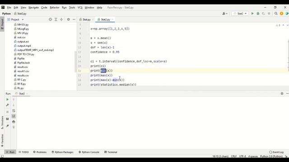
Task: Open the IDE updates notification icon
Action: coord(281,13)
